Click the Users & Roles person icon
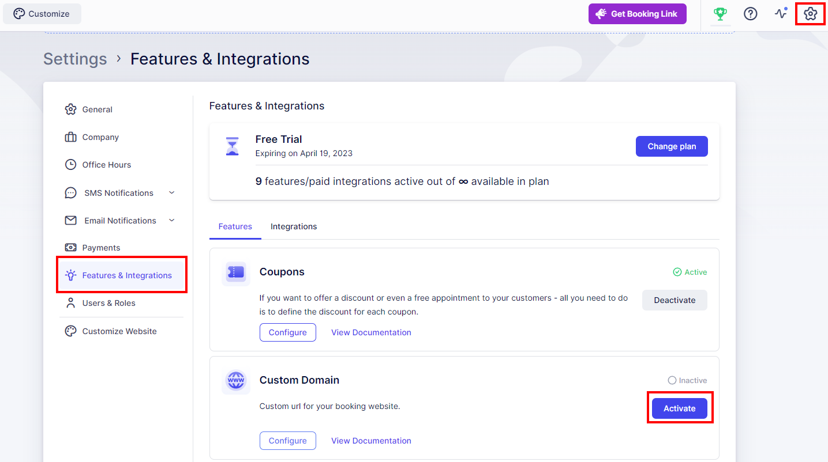This screenshot has width=828, height=462. (70, 303)
